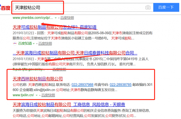Open 天津可成胶粘制品有限公司怎么样 result title

[55, 27]
